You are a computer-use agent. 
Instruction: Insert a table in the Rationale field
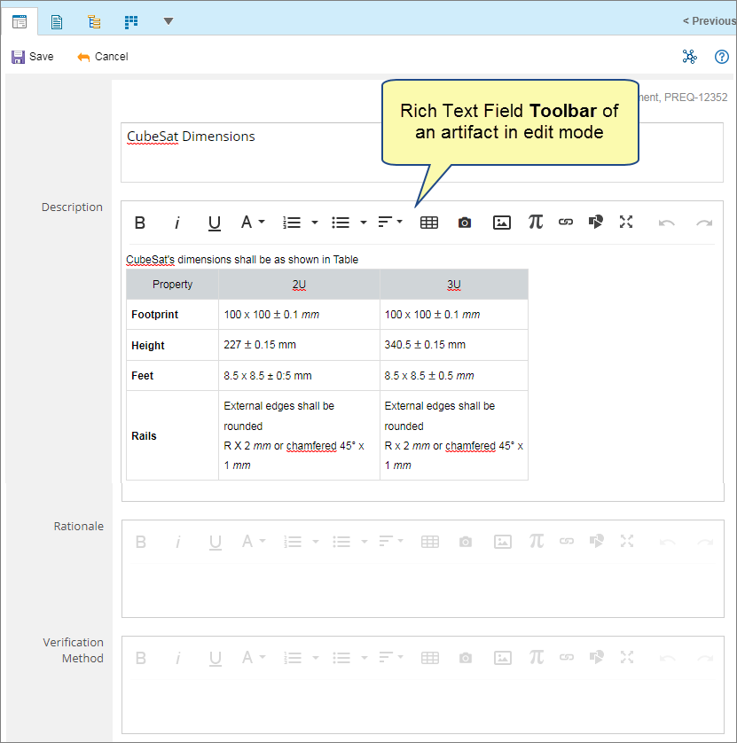430,542
